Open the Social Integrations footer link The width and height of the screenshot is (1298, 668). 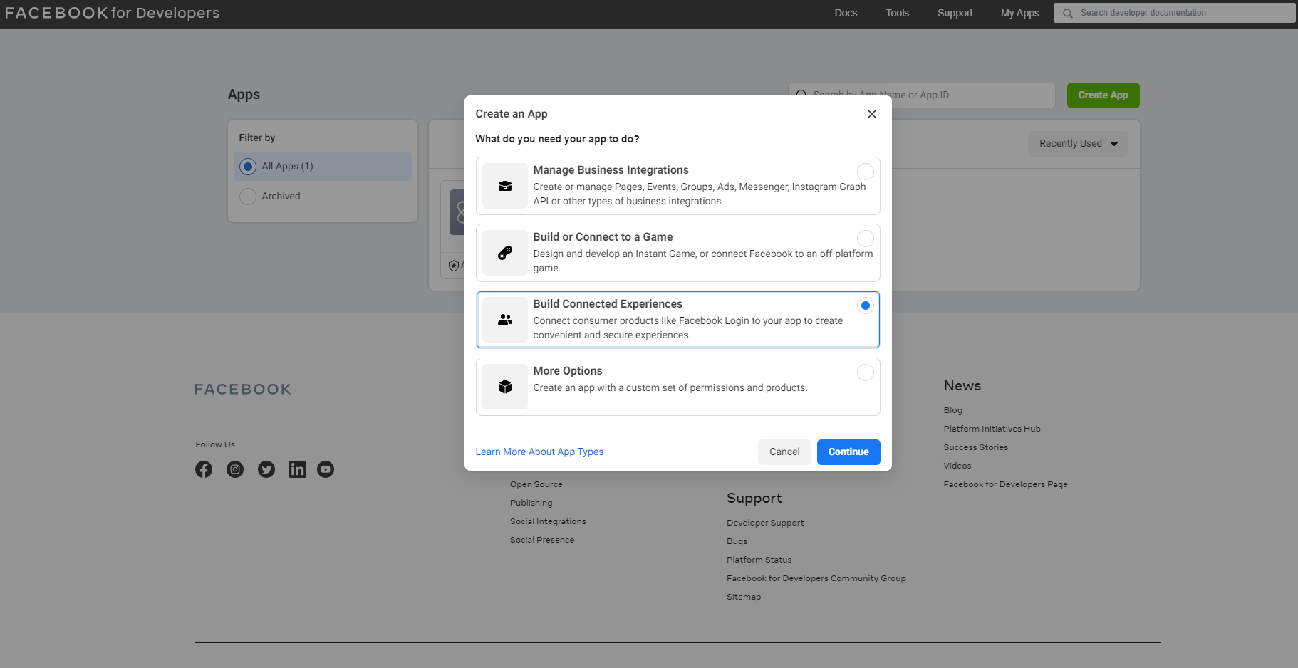(x=548, y=521)
